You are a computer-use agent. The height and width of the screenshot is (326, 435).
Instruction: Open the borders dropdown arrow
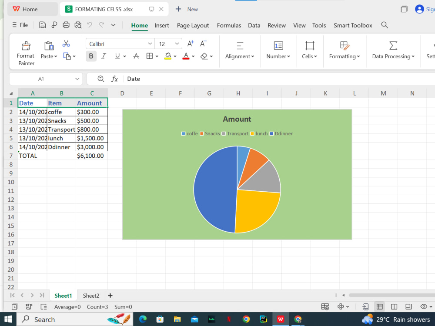pos(157,56)
